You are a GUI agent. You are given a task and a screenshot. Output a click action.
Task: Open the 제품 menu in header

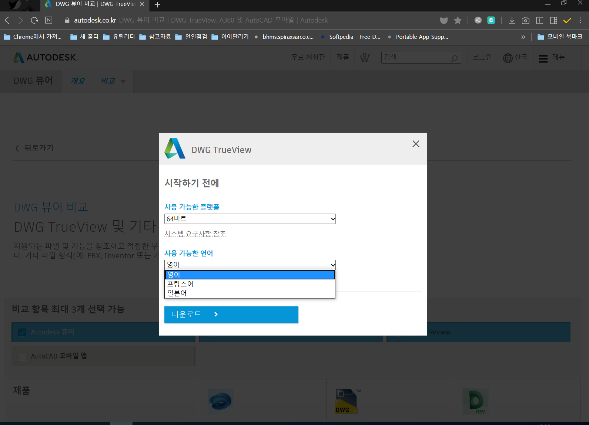point(343,57)
